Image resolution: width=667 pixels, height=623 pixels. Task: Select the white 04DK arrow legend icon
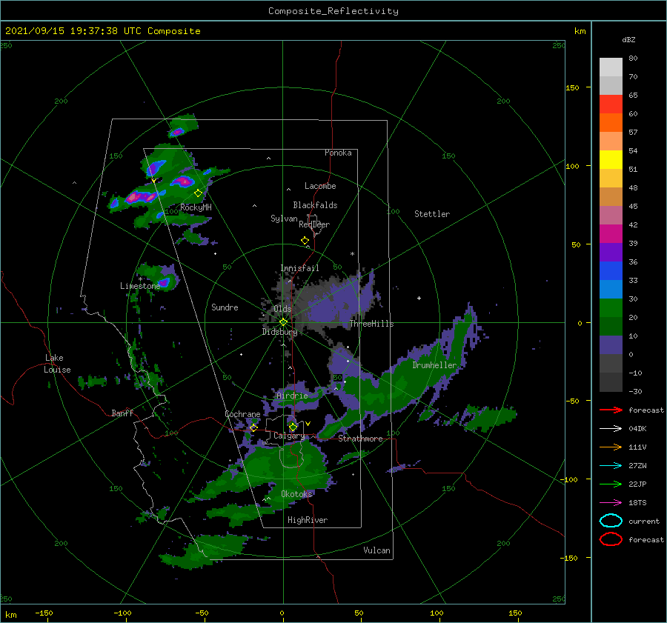611,428
